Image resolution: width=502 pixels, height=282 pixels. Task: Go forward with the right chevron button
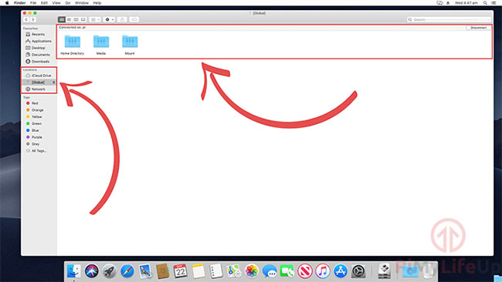[x=33, y=20]
